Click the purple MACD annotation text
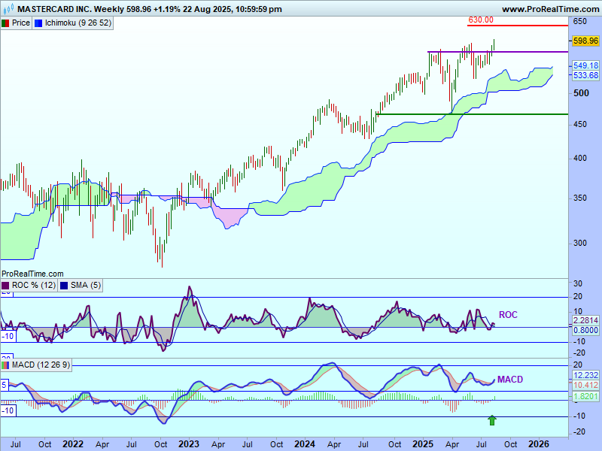This screenshot has height=451, width=602. (510, 380)
